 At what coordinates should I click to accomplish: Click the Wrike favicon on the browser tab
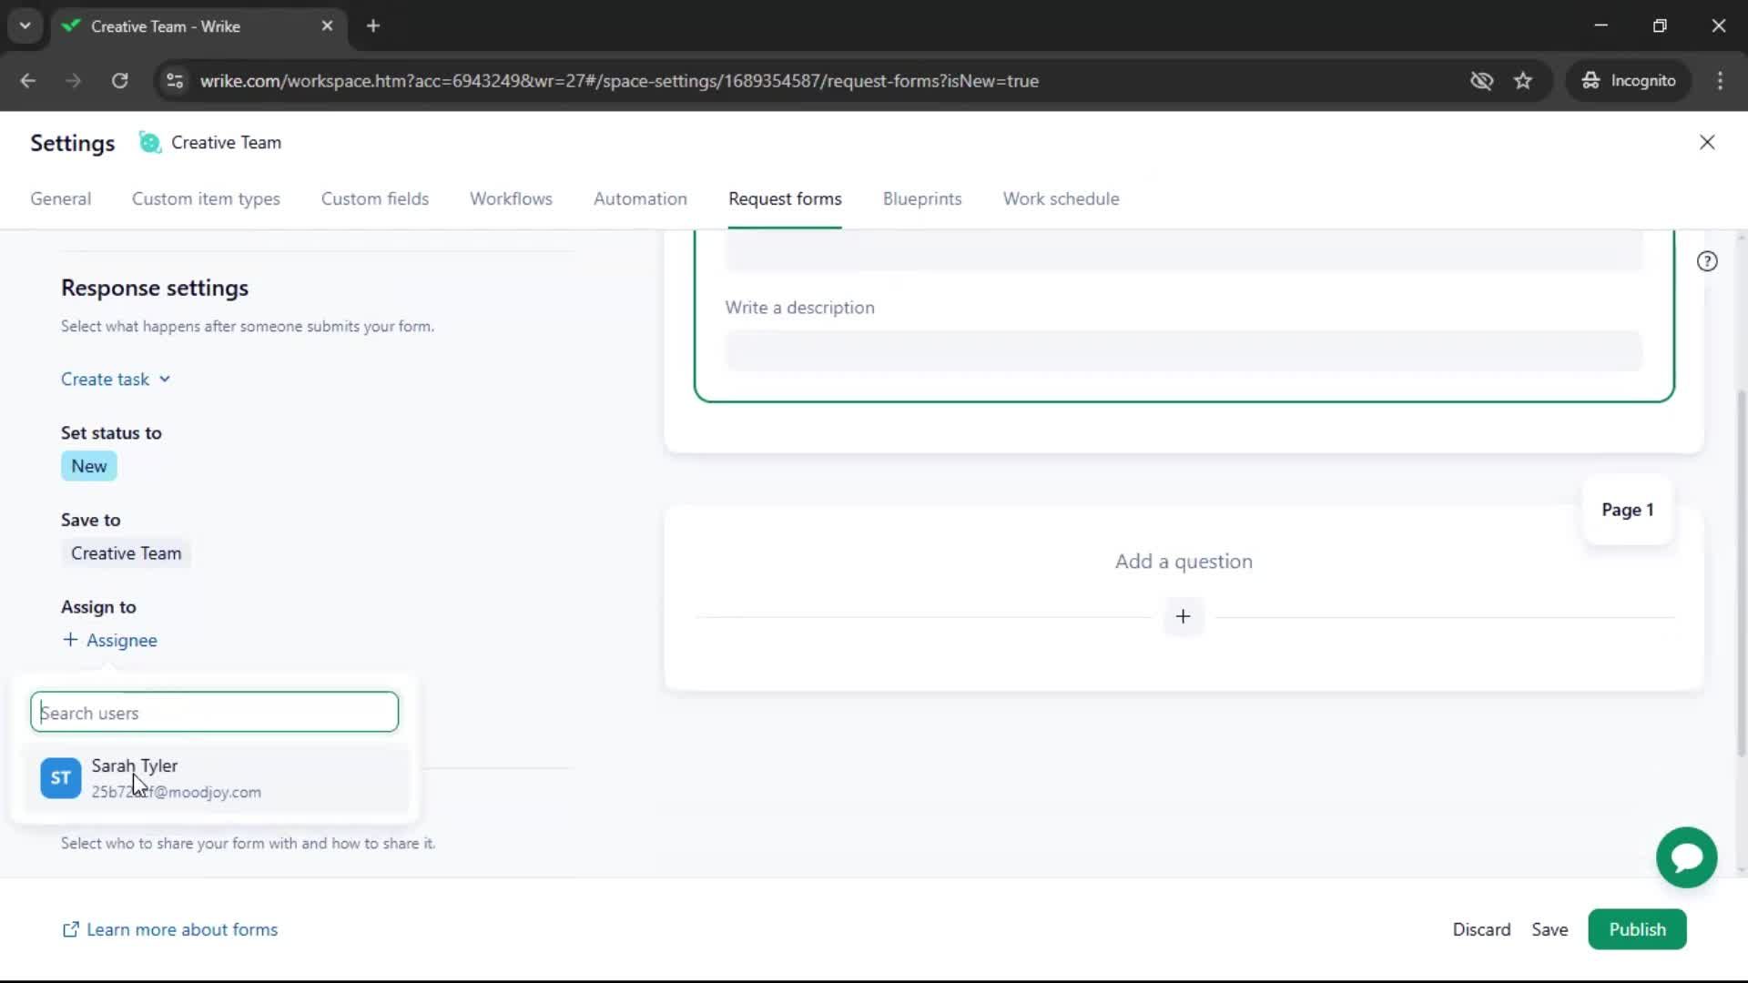point(71,26)
